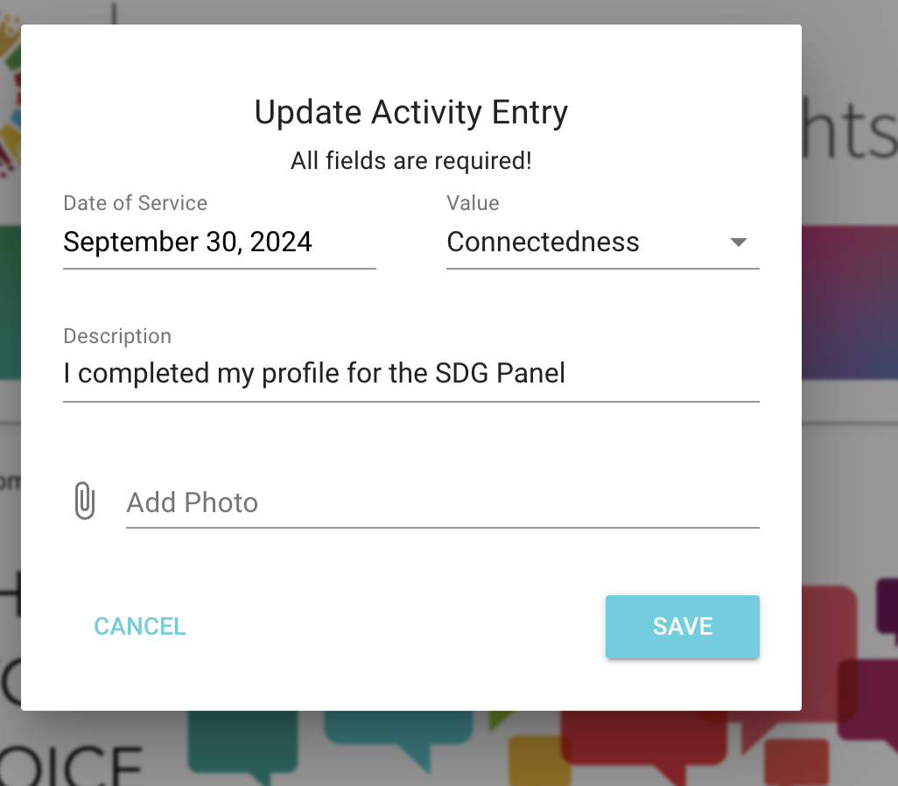Click the dimmed overlay outside the dialog

click(849, 350)
